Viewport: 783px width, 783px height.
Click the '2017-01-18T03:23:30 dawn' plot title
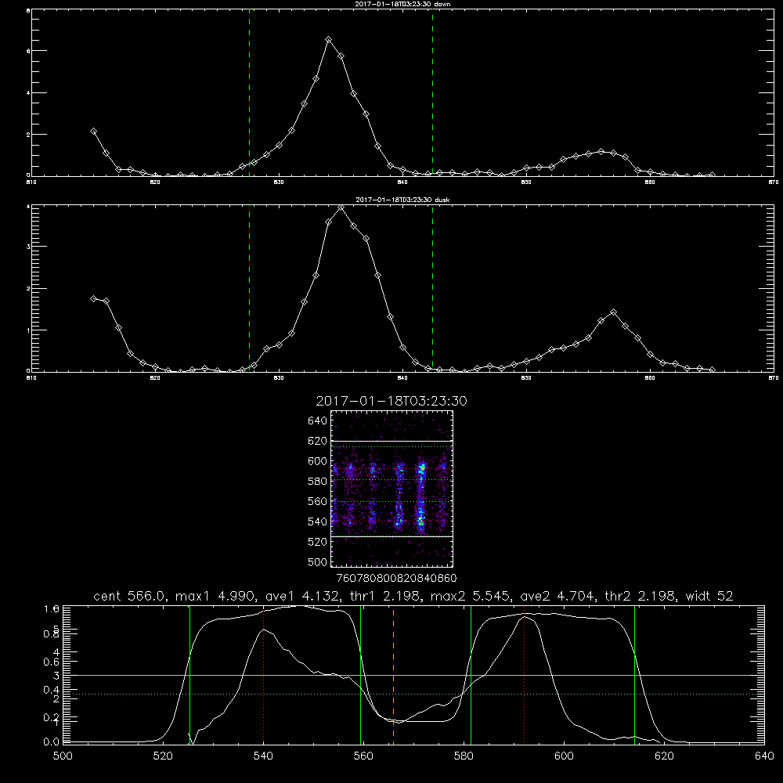click(x=402, y=4)
